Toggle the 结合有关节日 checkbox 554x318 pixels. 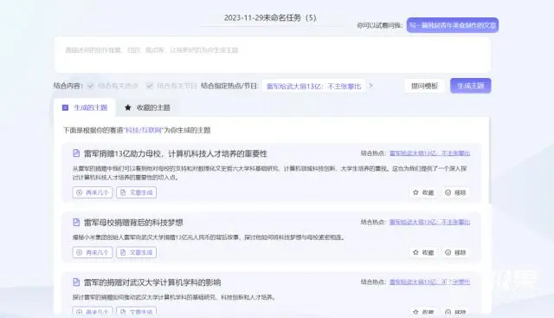150,86
